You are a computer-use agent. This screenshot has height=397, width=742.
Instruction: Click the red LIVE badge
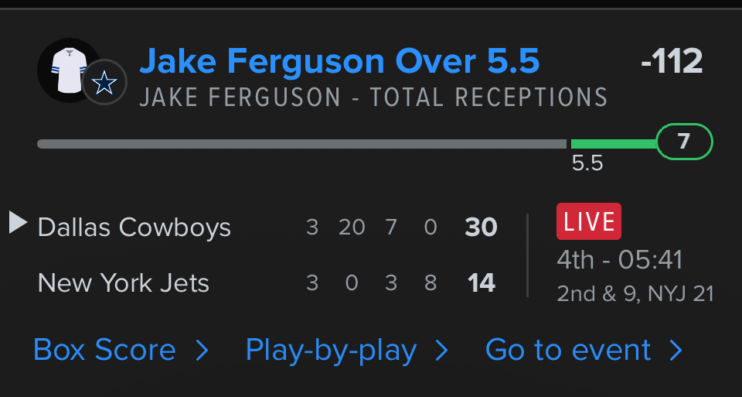tap(588, 222)
